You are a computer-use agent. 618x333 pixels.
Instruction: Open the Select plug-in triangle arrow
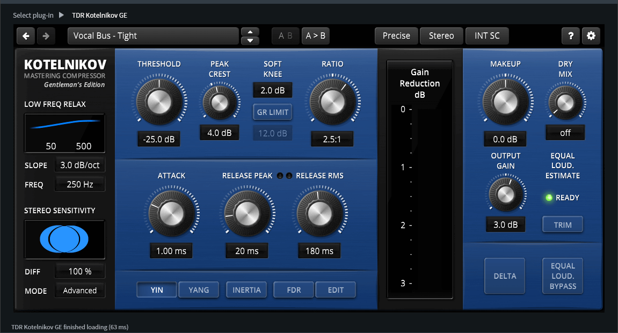click(x=61, y=15)
